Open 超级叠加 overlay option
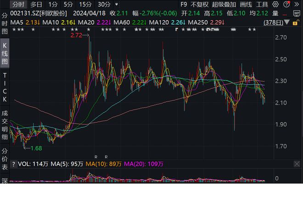 point(224,5)
